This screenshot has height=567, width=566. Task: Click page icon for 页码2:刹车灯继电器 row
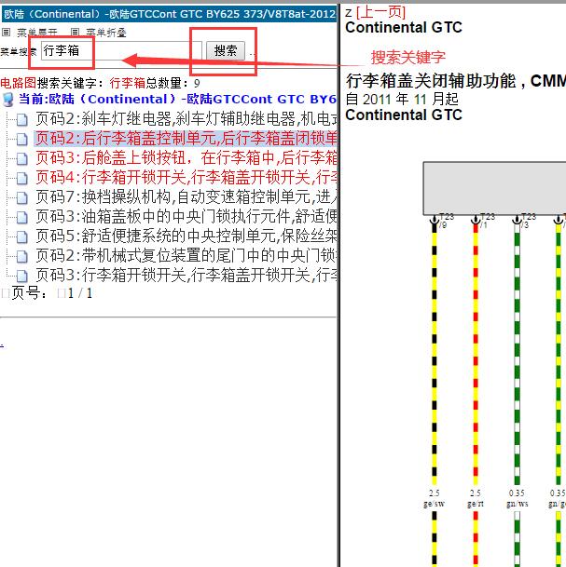[x=21, y=119]
